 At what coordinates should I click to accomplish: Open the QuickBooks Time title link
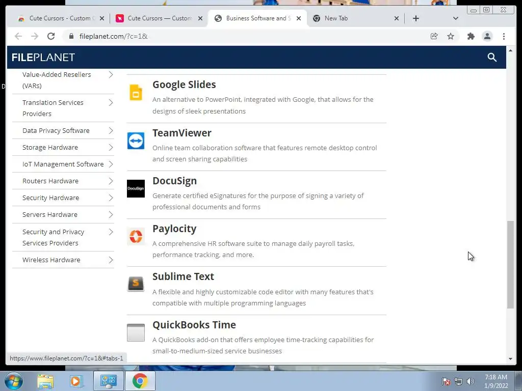click(194, 324)
